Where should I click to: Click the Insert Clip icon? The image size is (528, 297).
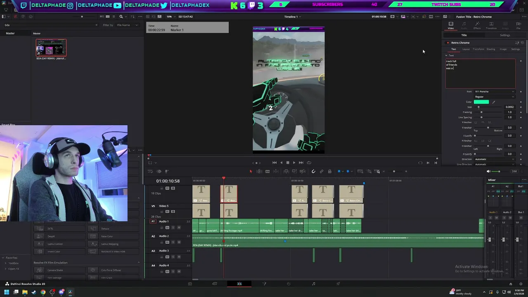[286, 171]
